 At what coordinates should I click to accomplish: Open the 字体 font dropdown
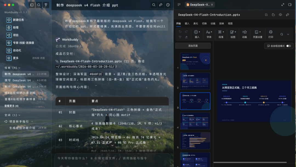209,34
